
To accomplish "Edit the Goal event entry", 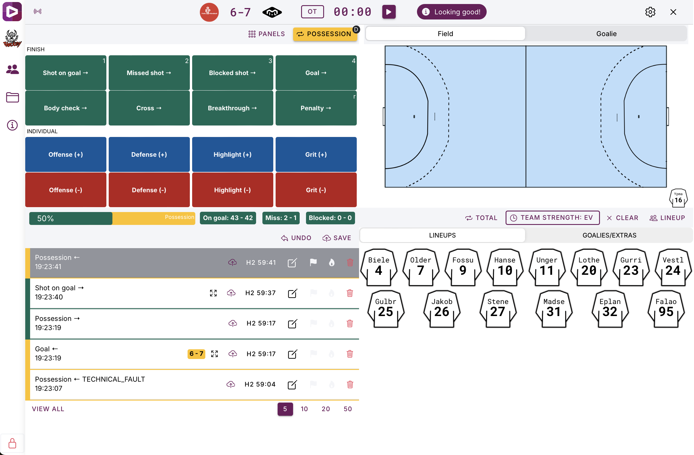I will [293, 354].
